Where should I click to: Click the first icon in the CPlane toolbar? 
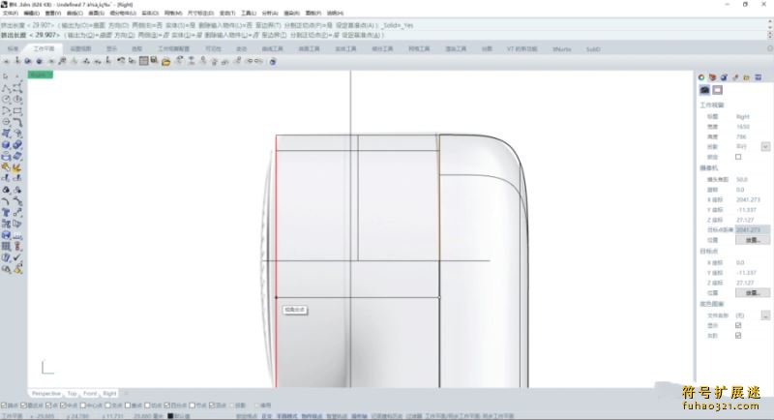(7, 61)
